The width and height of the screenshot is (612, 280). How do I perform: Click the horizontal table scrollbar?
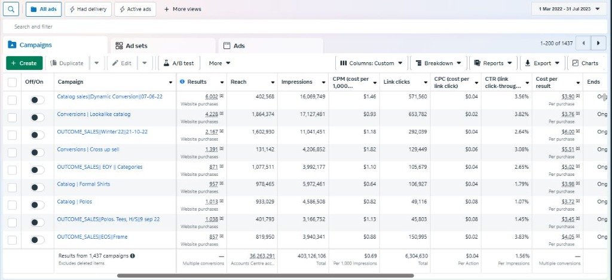[x=265, y=276]
